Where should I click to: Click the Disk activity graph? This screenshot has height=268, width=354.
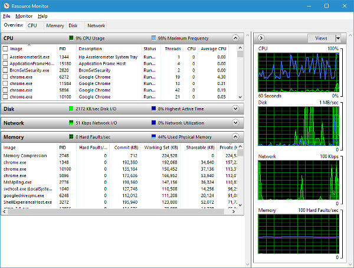pos(299,126)
